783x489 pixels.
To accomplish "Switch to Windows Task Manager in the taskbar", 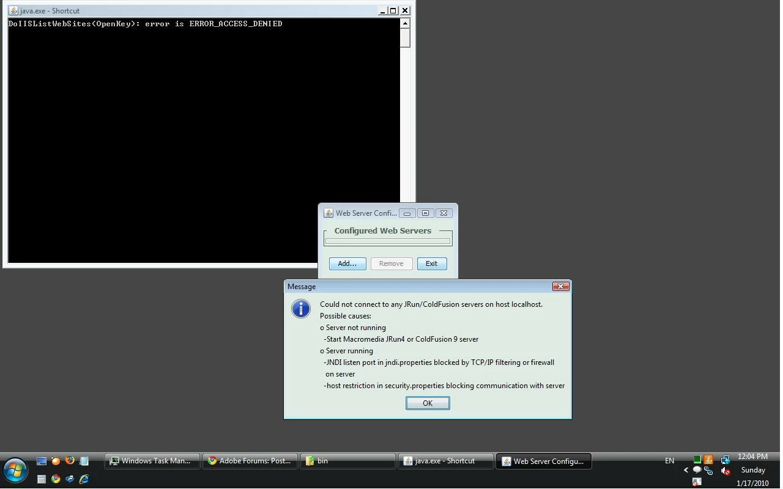I will pyautogui.click(x=152, y=461).
